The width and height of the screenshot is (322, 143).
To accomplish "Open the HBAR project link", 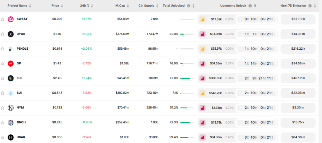I will click(x=21, y=137).
